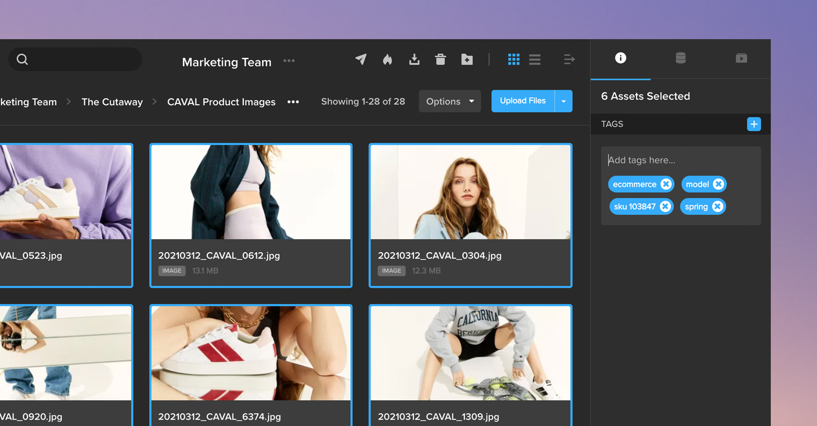Click the paper plane share icon
The height and width of the screenshot is (426, 817).
[361, 59]
